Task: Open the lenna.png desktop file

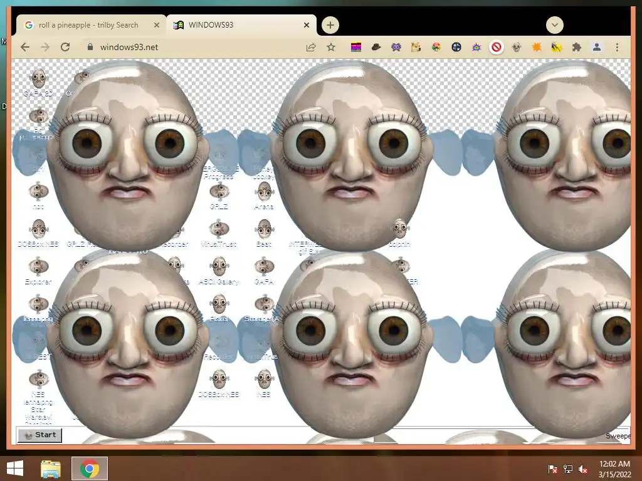Action: [38, 308]
